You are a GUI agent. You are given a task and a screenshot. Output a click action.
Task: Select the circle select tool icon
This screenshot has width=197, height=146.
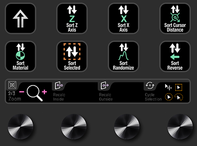point(169,97)
